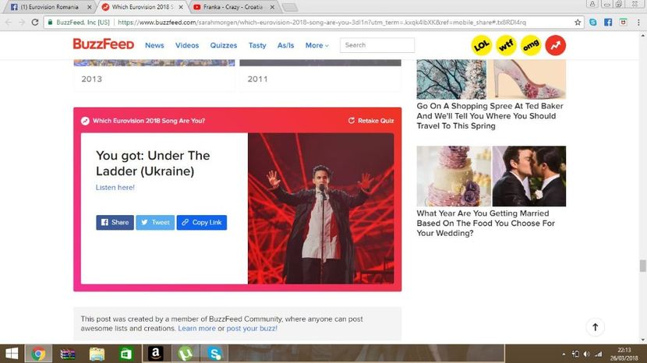Open a new browser tab
Viewport: 647px width, 363px height.
pyautogui.click(x=290, y=8)
